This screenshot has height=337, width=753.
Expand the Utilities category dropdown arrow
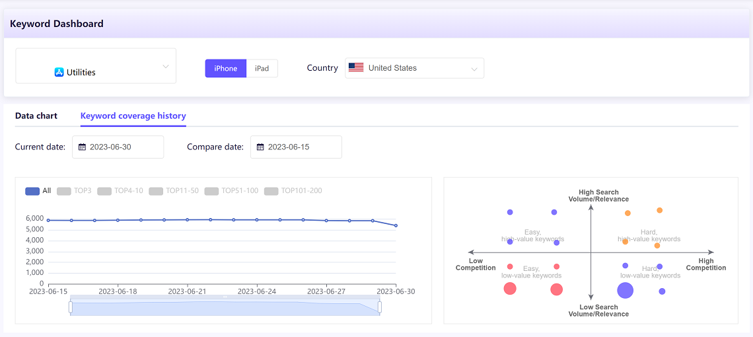166,66
